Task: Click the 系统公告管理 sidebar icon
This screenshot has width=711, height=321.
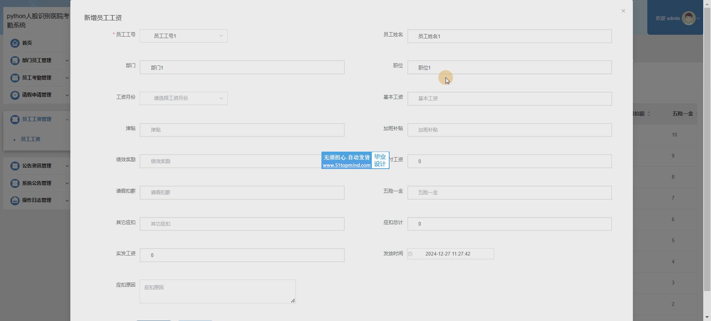Action: (15, 183)
